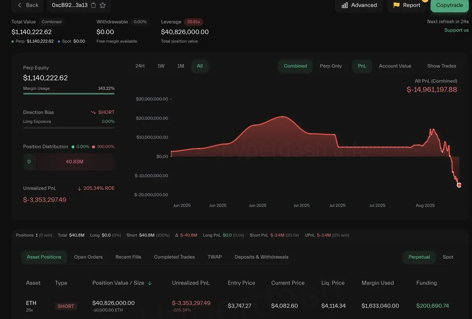Open the Completed Trades tab
This screenshot has width=472, height=319.
click(174, 257)
